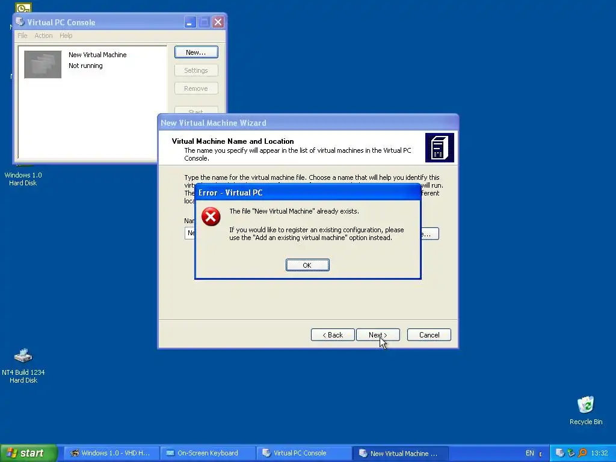Screen dimensions: 616x462
Task: Click the Virtual PC tray icon
Action: 560,453
